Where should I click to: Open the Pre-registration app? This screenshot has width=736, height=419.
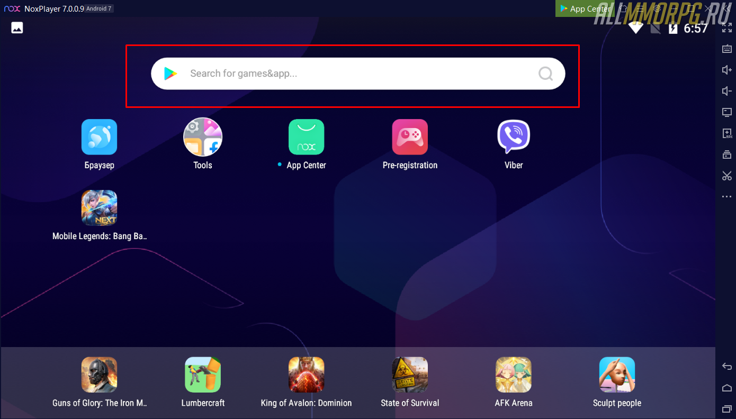(410, 137)
